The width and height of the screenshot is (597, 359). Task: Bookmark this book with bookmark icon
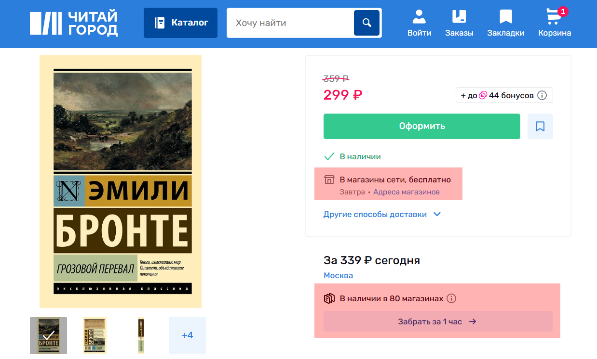(540, 126)
